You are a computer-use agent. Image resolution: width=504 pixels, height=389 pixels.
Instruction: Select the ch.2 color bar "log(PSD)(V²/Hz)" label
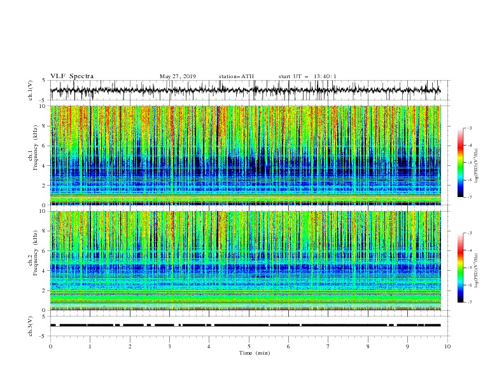point(476,270)
